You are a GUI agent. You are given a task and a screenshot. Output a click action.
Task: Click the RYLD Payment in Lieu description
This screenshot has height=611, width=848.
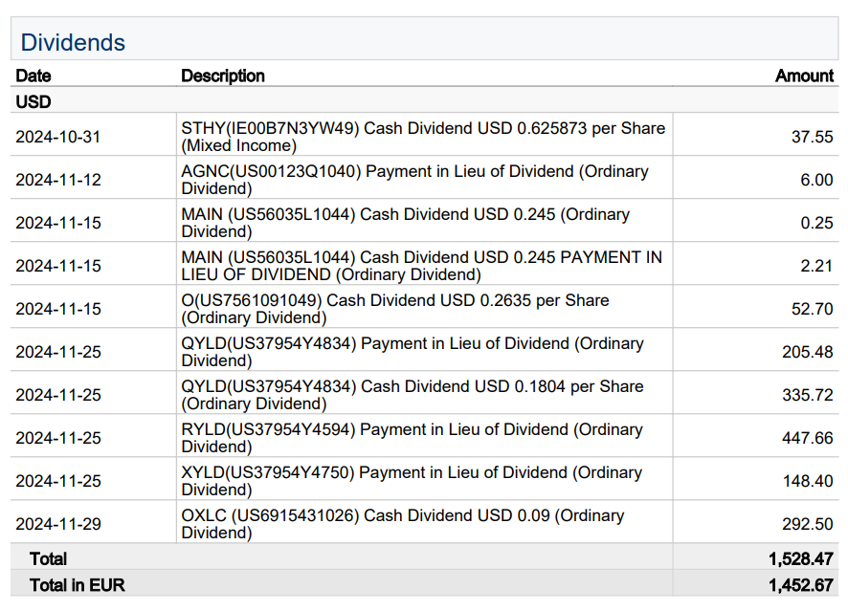coord(413,438)
